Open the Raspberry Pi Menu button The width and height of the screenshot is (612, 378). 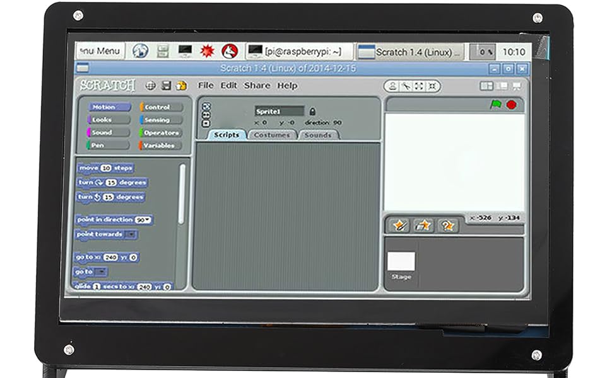click(x=100, y=51)
